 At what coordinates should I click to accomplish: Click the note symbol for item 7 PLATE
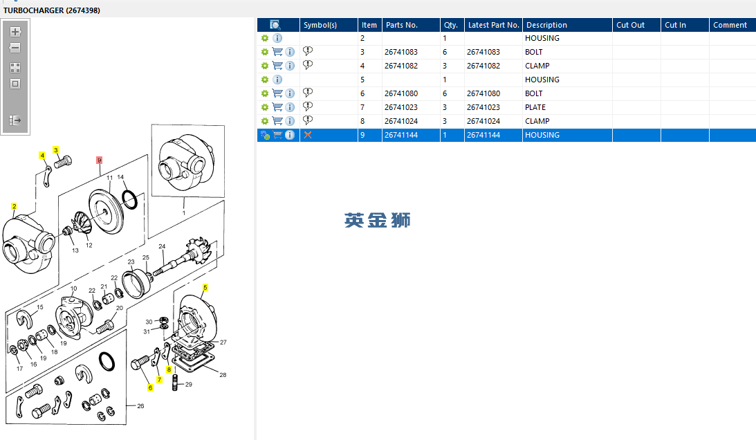[x=308, y=107]
